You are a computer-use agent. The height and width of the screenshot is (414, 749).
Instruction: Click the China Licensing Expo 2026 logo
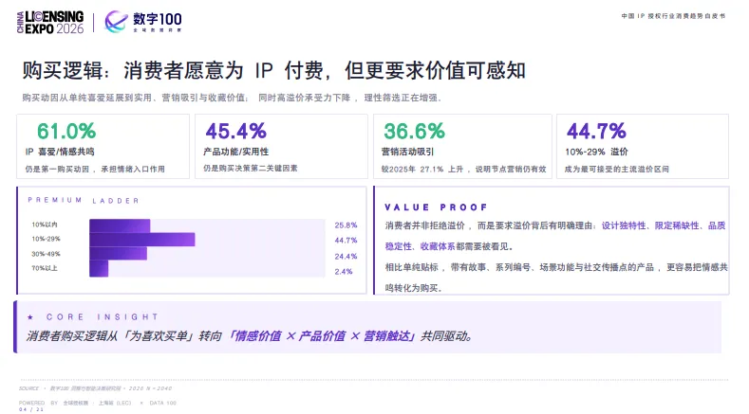(x=50, y=23)
